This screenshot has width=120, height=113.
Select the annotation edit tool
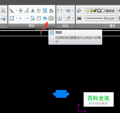(68, 18)
